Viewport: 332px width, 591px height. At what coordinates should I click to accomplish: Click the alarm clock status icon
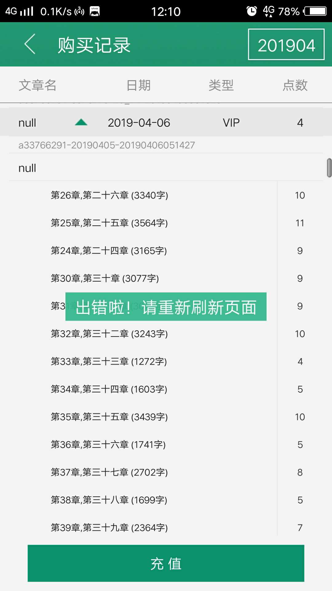click(251, 11)
